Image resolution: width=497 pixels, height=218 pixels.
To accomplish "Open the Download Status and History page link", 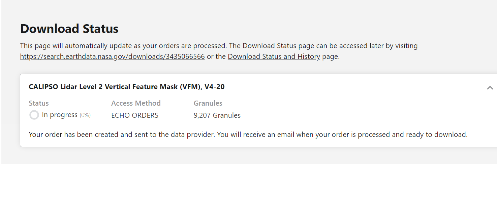I will pos(274,57).
